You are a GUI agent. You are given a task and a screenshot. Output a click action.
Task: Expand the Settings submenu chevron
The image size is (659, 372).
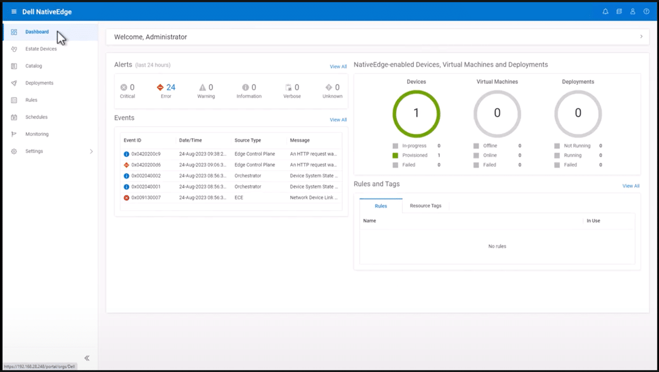point(92,151)
